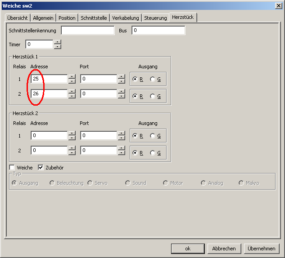Switch to the Übersicht tab

click(18, 18)
